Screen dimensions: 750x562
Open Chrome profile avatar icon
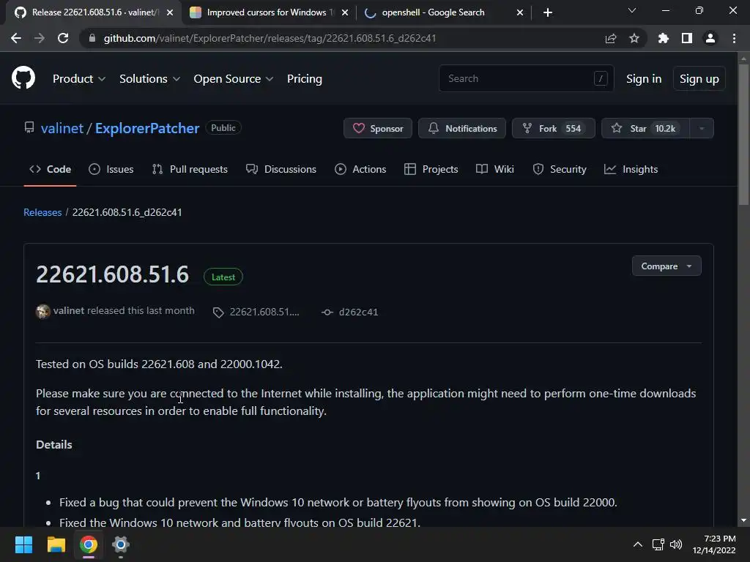(x=710, y=38)
